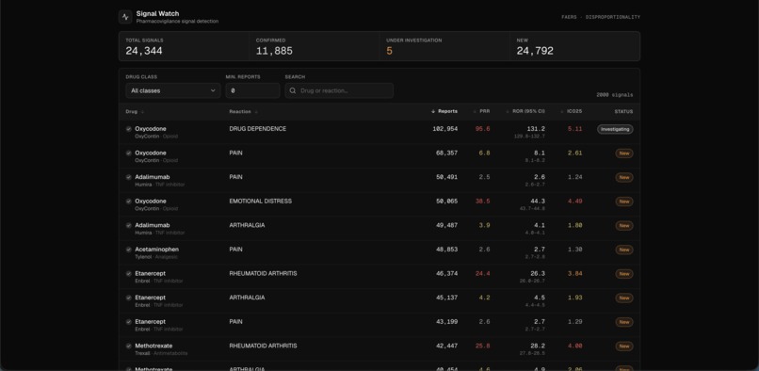Click the PRR value 95.6
Screen dimensions: 759x371
pos(482,129)
